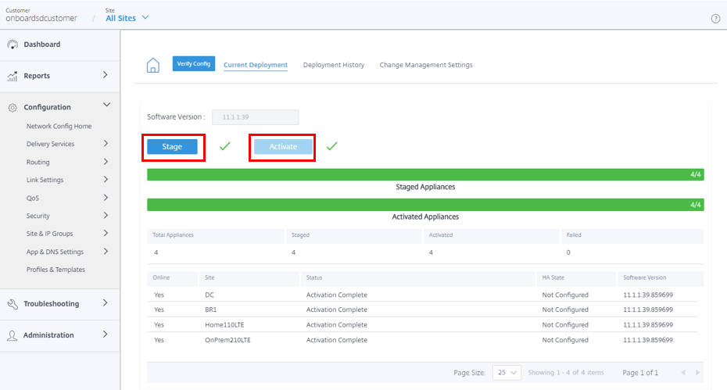Switch to Current Deployment tab
727x390 pixels.
(x=256, y=65)
